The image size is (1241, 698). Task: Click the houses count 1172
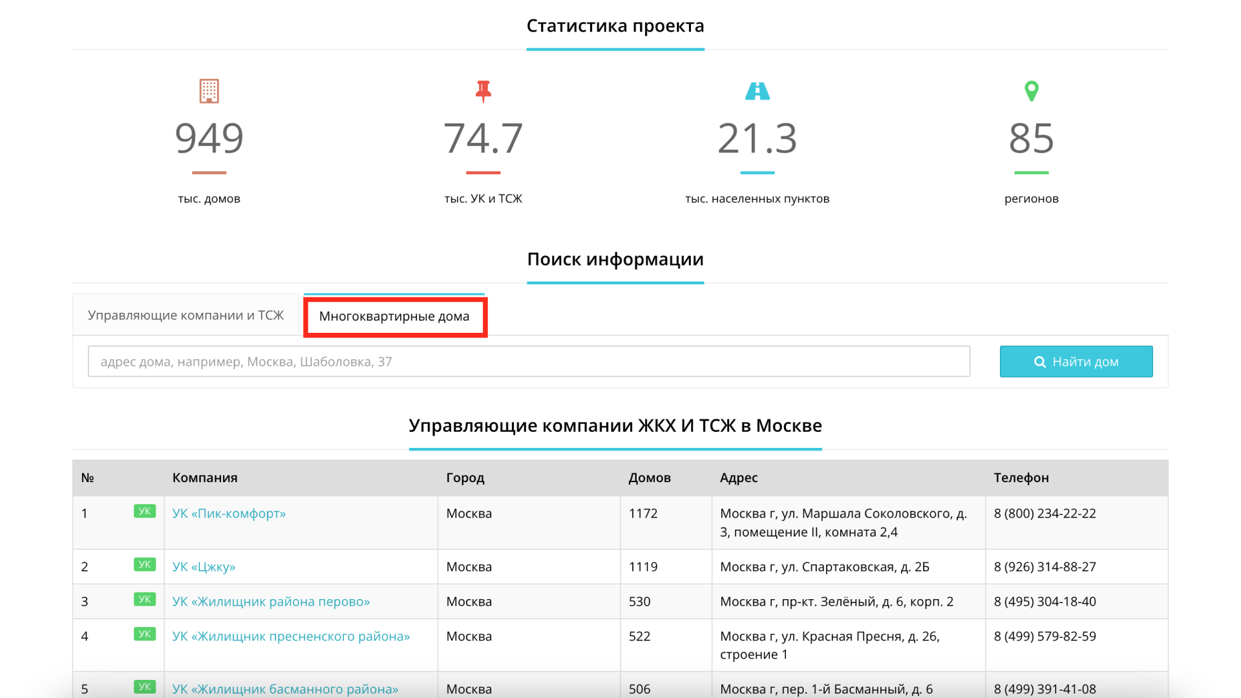643,513
